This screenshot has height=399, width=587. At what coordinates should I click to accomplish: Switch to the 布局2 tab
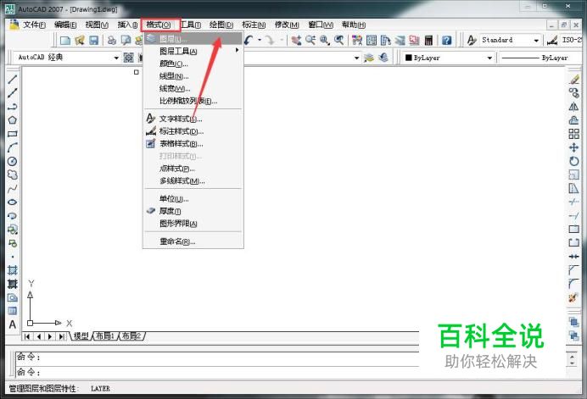pos(131,336)
